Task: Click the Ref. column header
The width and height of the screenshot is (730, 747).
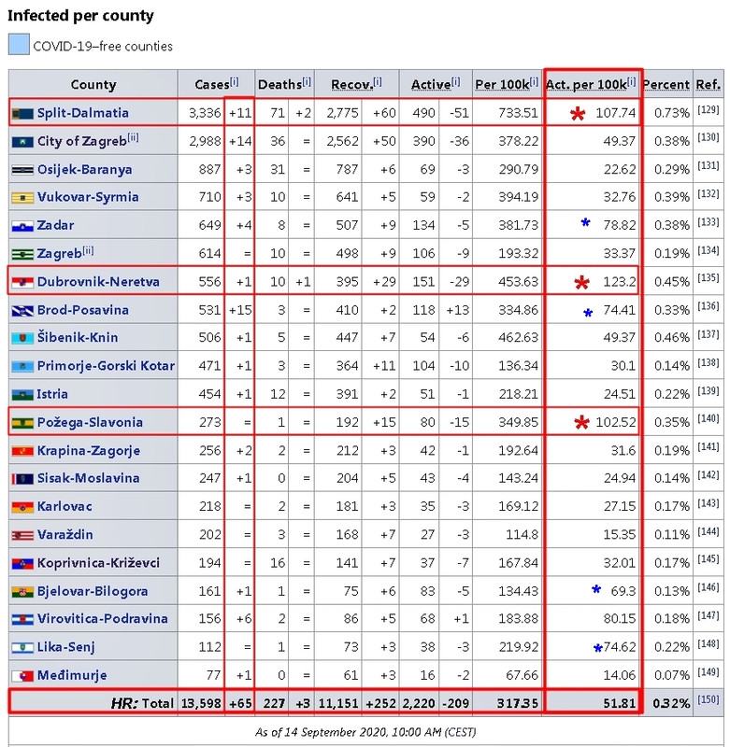Action: click(x=708, y=84)
